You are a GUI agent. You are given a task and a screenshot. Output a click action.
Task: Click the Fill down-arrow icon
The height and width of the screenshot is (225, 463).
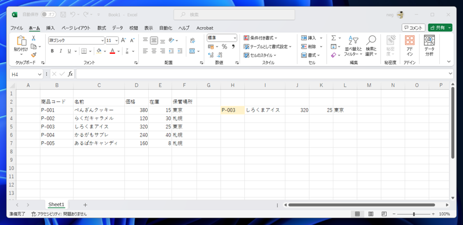334,47
